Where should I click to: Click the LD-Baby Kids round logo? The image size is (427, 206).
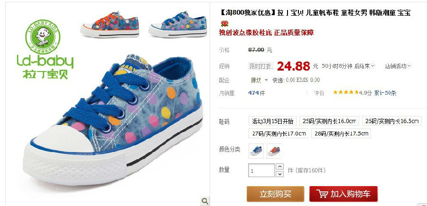coord(43,36)
